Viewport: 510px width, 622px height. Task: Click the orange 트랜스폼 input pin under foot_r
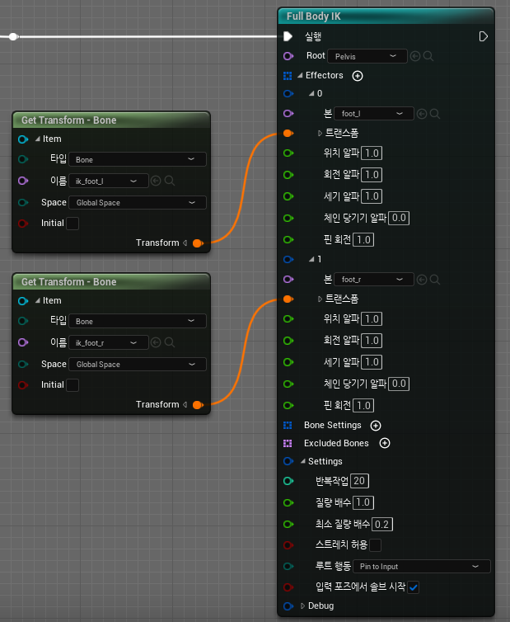click(x=288, y=299)
